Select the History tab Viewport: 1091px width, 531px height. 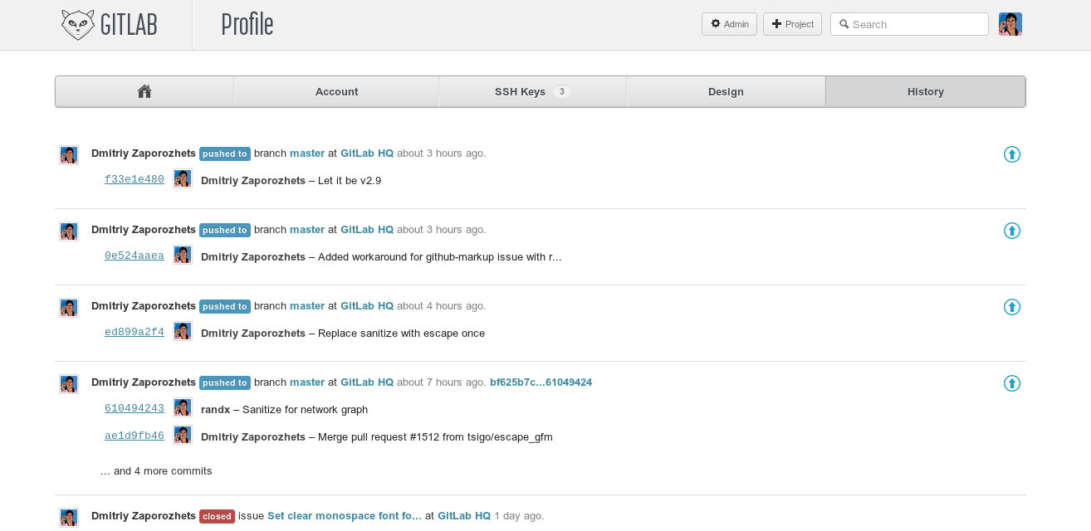pyautogui.click(x=926, y=91)
